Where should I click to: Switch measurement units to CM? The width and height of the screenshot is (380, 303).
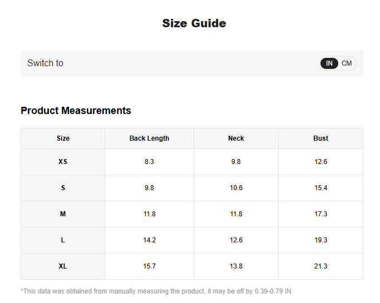[x=347, y=63]
